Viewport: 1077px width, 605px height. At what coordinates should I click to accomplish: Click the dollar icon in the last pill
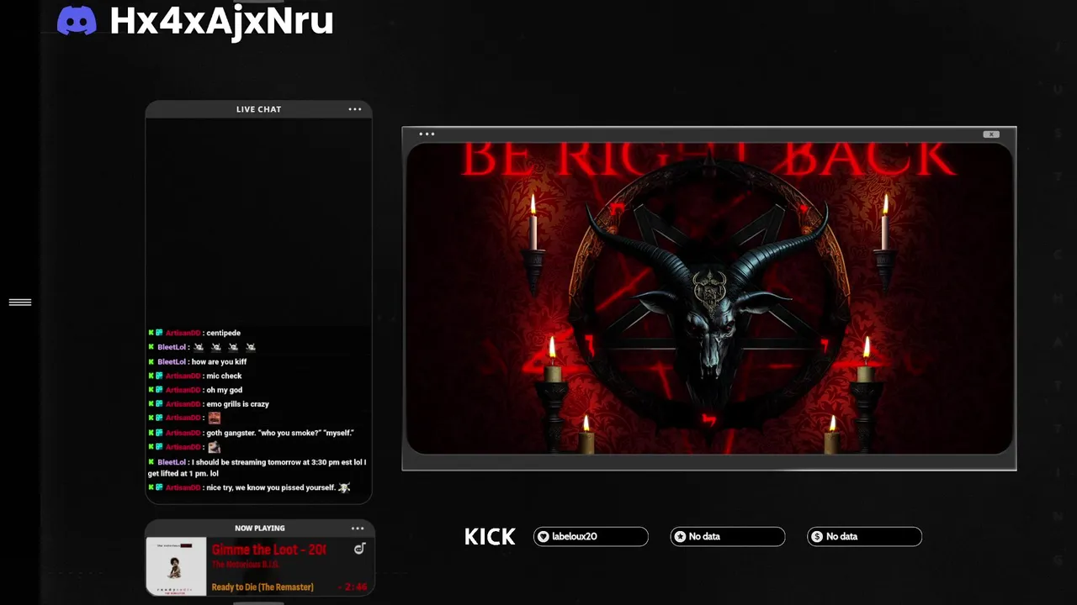(x=817, y=537)
